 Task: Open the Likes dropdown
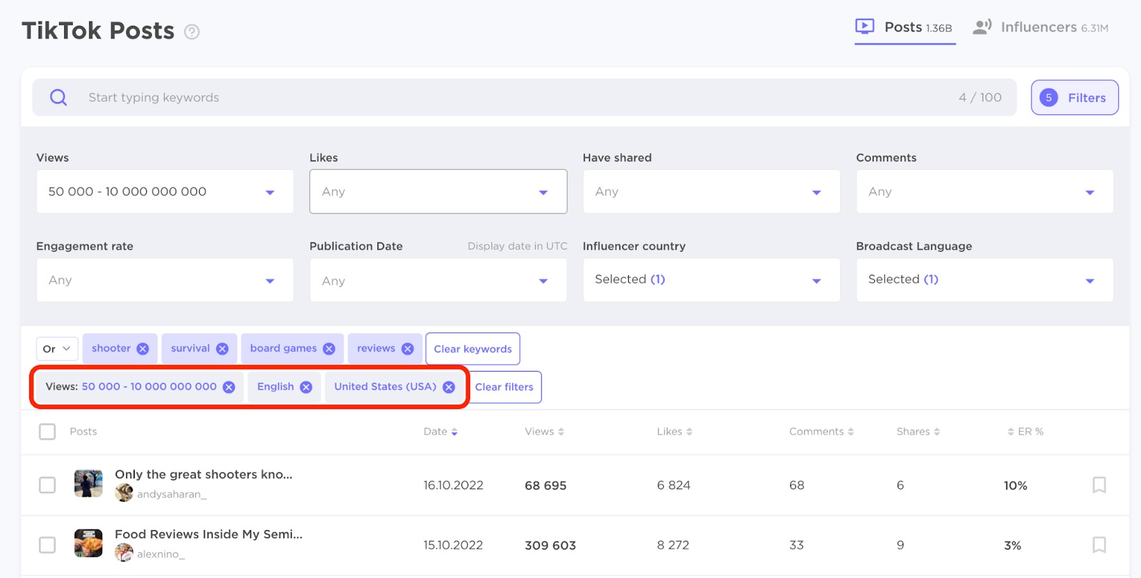point(438,191)
